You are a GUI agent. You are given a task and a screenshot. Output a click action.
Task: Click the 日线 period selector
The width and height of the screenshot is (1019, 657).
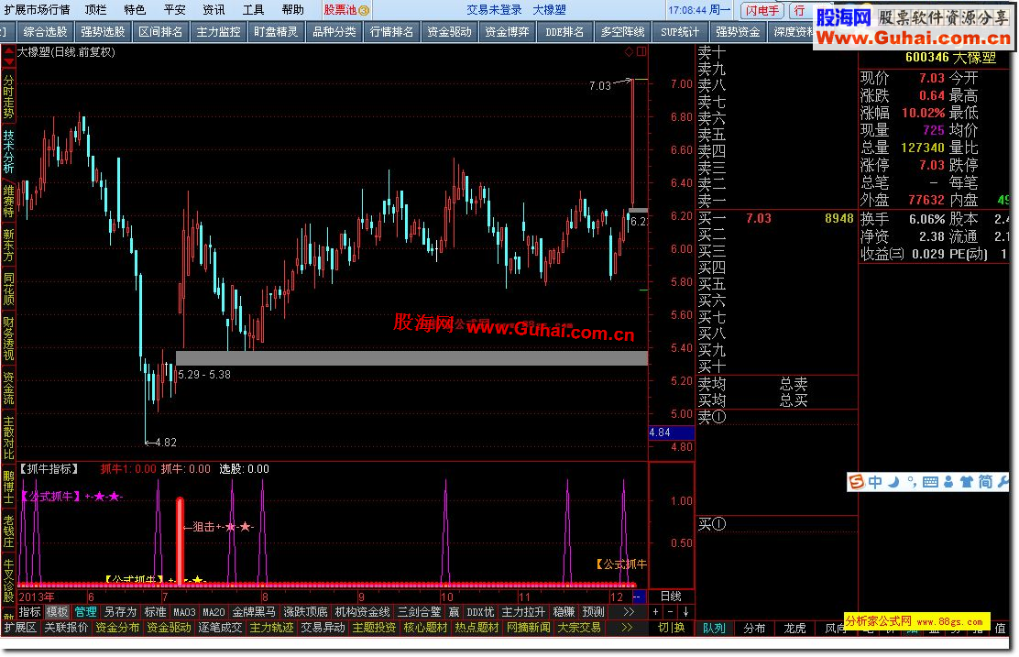coord(671,596)
